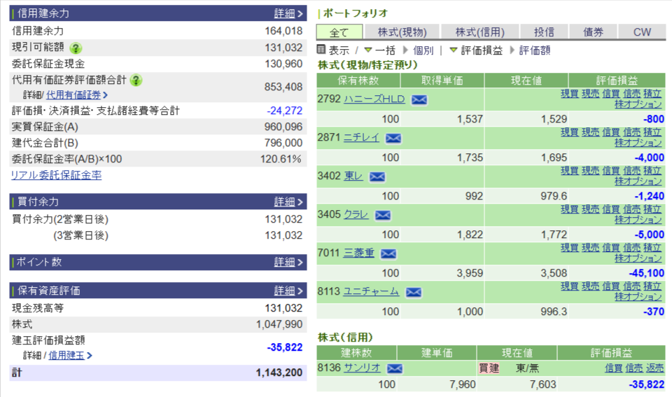Click 積立 for ユニチャーム

[x=652, y=286]
